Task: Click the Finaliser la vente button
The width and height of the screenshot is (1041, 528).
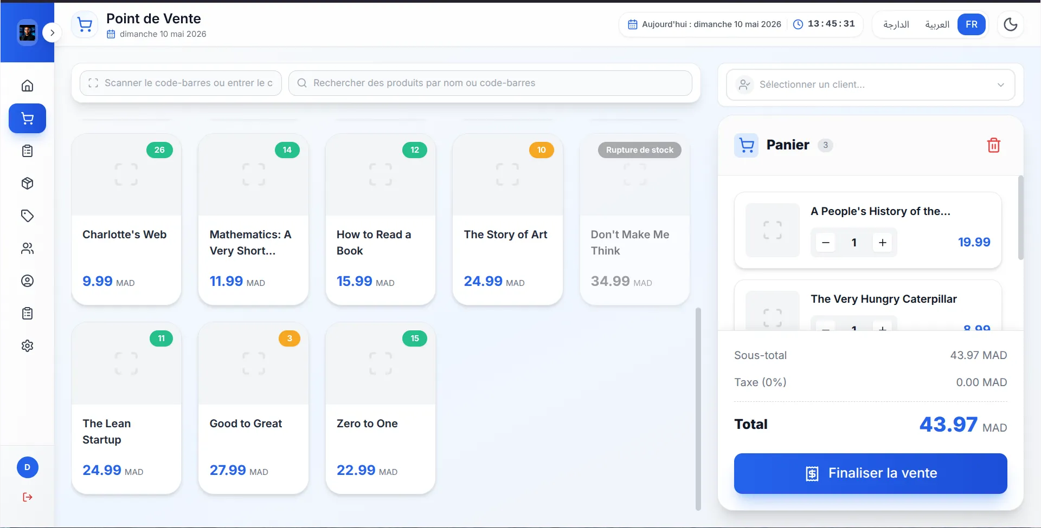Action: pos(870,473)
